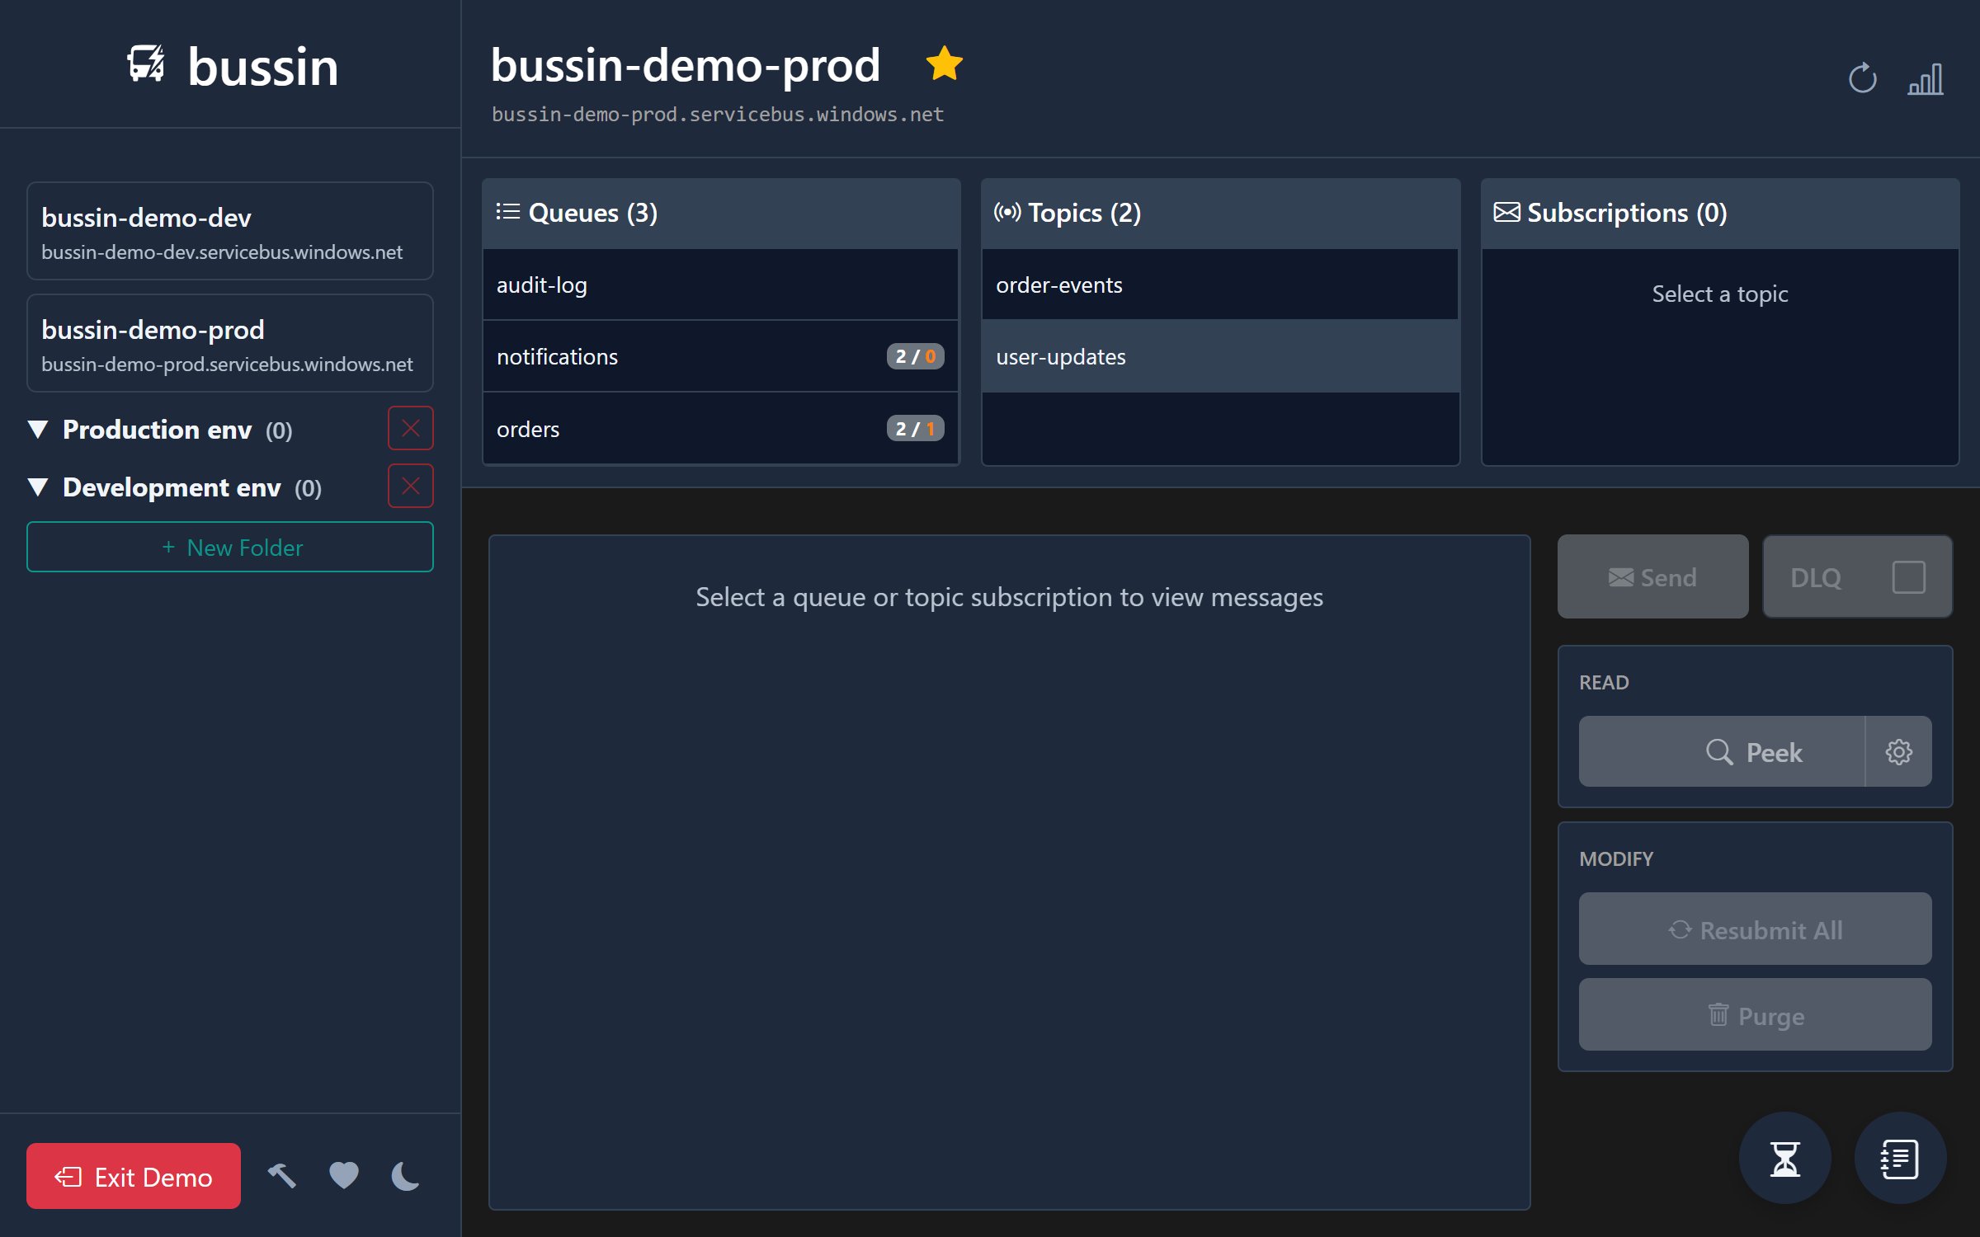
Task: Toggle dark mode with the moon icon
Action: 405,1175
